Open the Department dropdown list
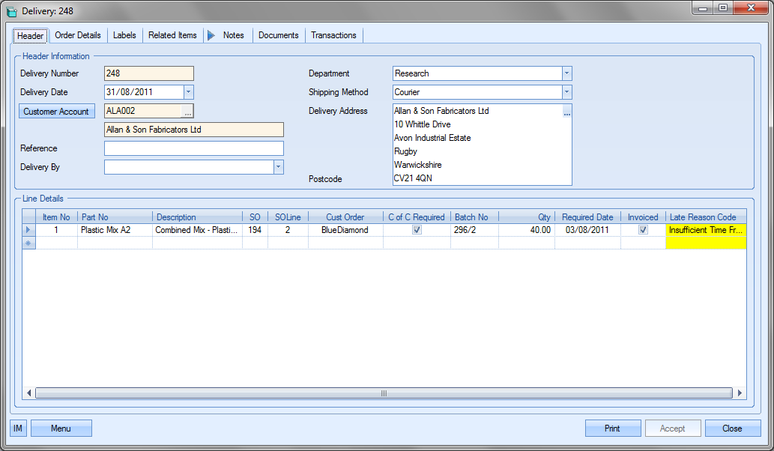Image resolution: width=774 pixels, height=451 pixels. click(x=566, y=73)
